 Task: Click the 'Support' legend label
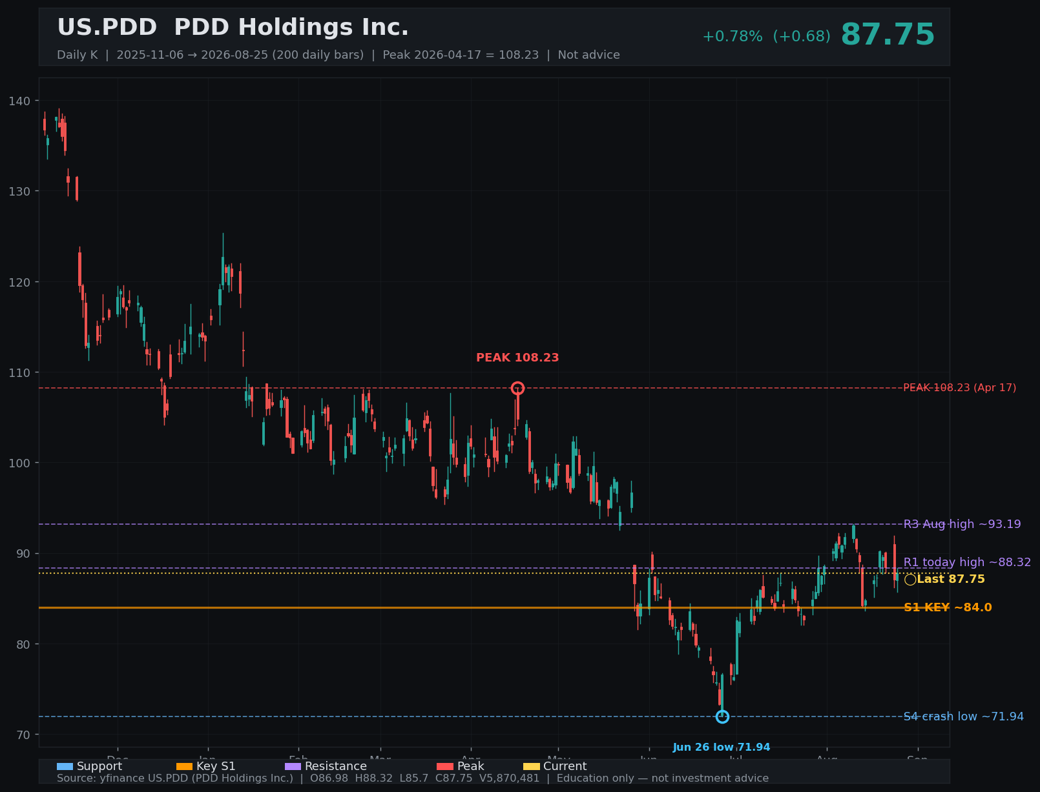99,766
